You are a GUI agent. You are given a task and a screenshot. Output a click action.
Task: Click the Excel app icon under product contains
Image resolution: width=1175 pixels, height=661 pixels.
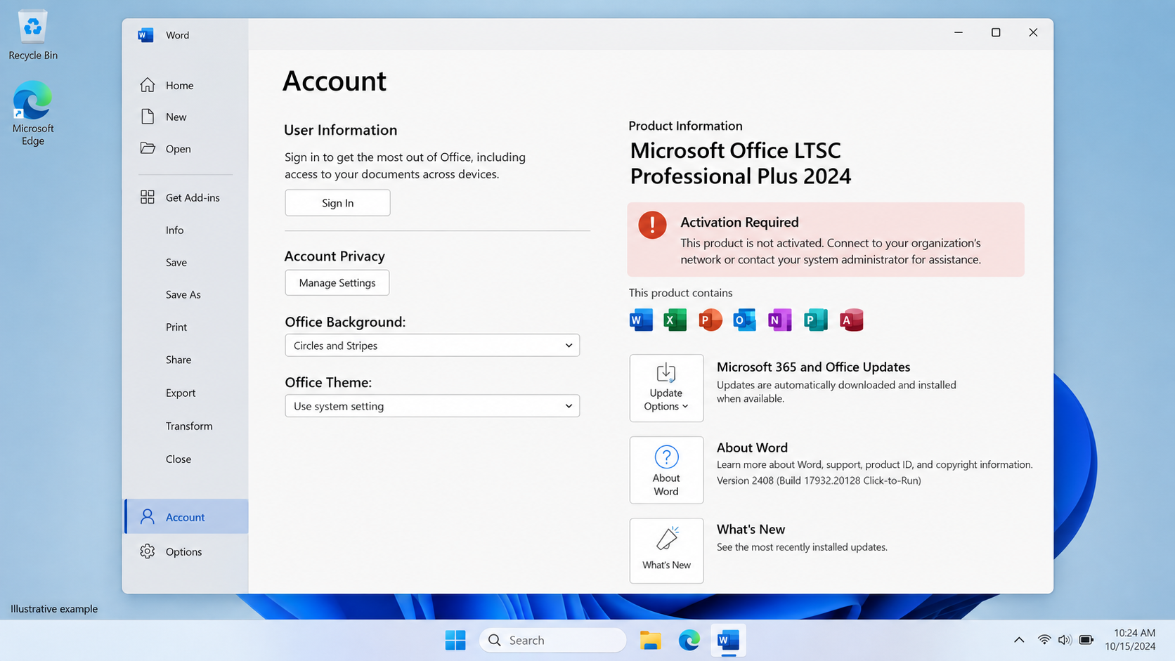click(675, 320)
